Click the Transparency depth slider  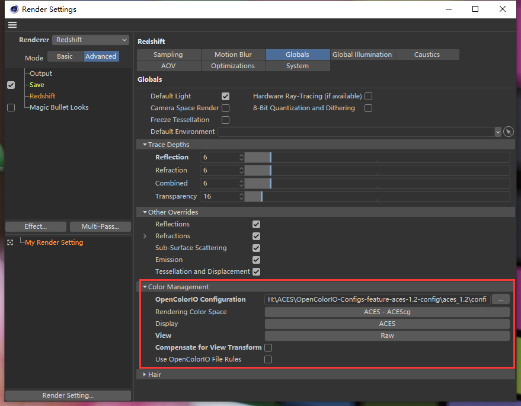click(377, 196)
